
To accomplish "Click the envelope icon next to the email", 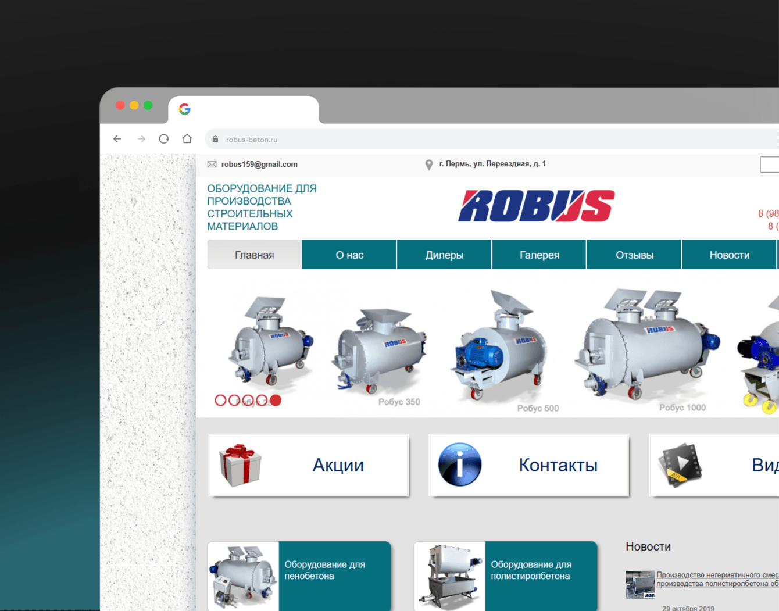I will tap(212, 164).
